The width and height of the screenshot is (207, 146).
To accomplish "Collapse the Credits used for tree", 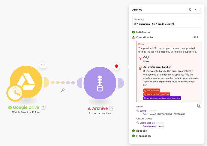I will [137, 123].
